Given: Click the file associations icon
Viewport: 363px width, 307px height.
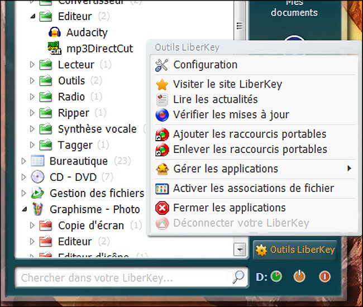Looking at the screenshot, I should pos(162,189).
